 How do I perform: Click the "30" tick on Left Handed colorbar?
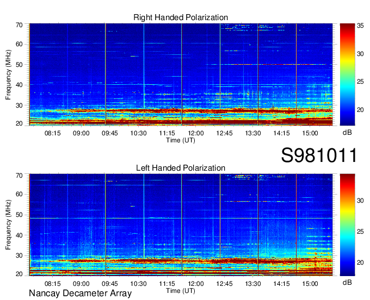pyautogui.click(x=360, y=201)
